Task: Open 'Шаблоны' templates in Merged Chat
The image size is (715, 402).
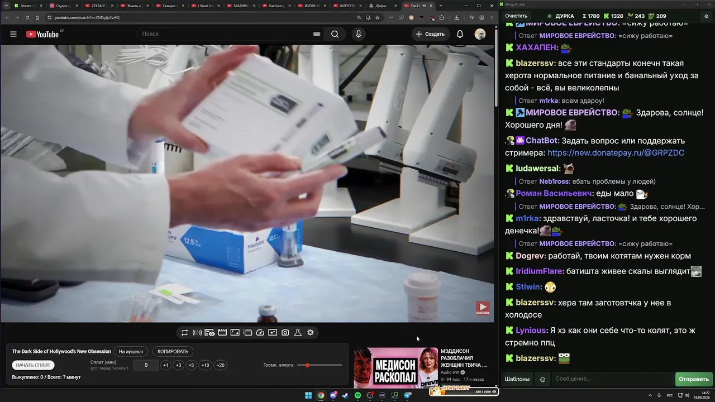Action: 517,380
